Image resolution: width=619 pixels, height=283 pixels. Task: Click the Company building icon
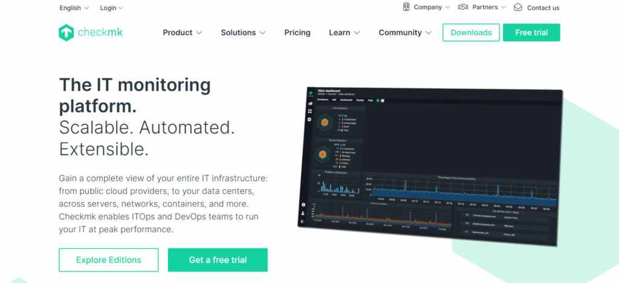(406, 7)
